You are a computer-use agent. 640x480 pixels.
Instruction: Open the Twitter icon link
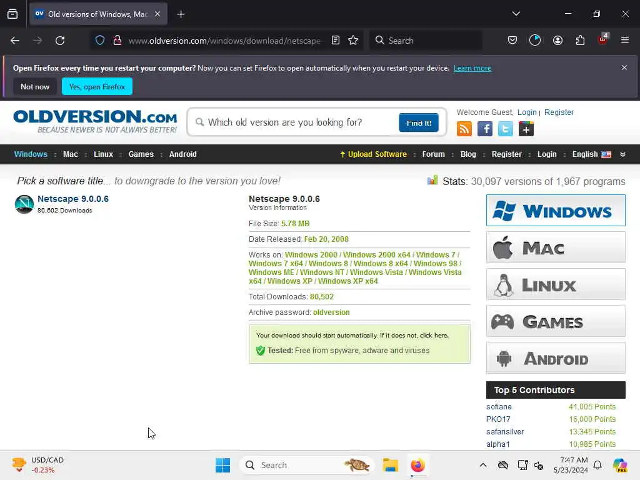coord(505,129)
